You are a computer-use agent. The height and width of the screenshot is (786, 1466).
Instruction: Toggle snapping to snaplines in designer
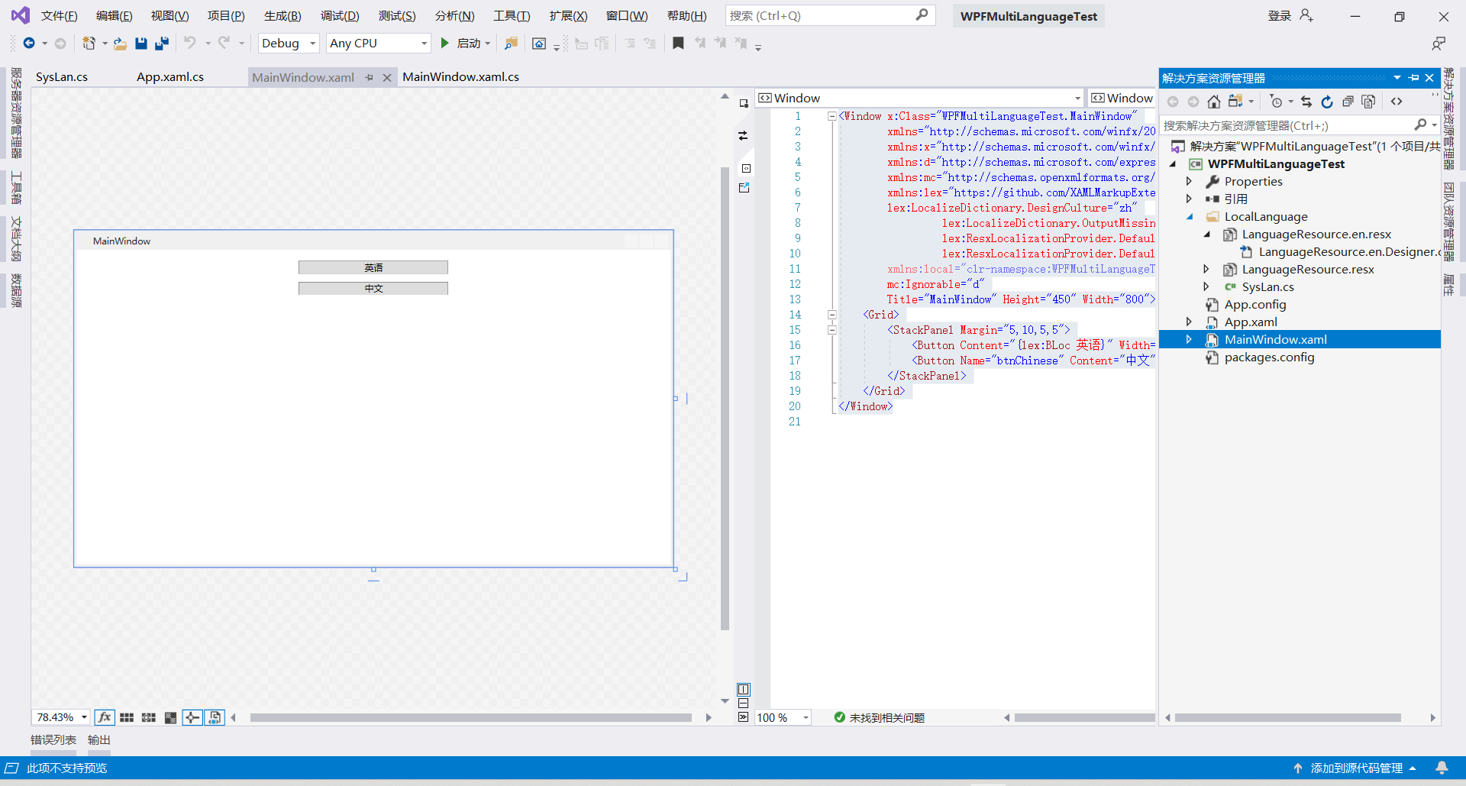(x=192, y=717)
